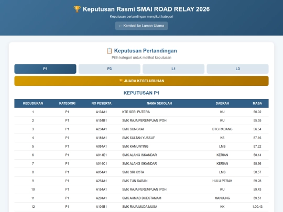Click the time 59.28
The image size is (283, 212).
pos(257,181)
